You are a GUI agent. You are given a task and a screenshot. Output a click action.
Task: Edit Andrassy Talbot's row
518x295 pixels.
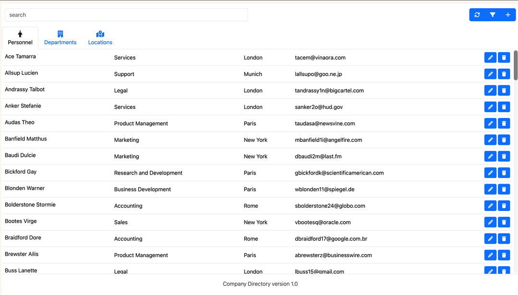click(490, 91)
